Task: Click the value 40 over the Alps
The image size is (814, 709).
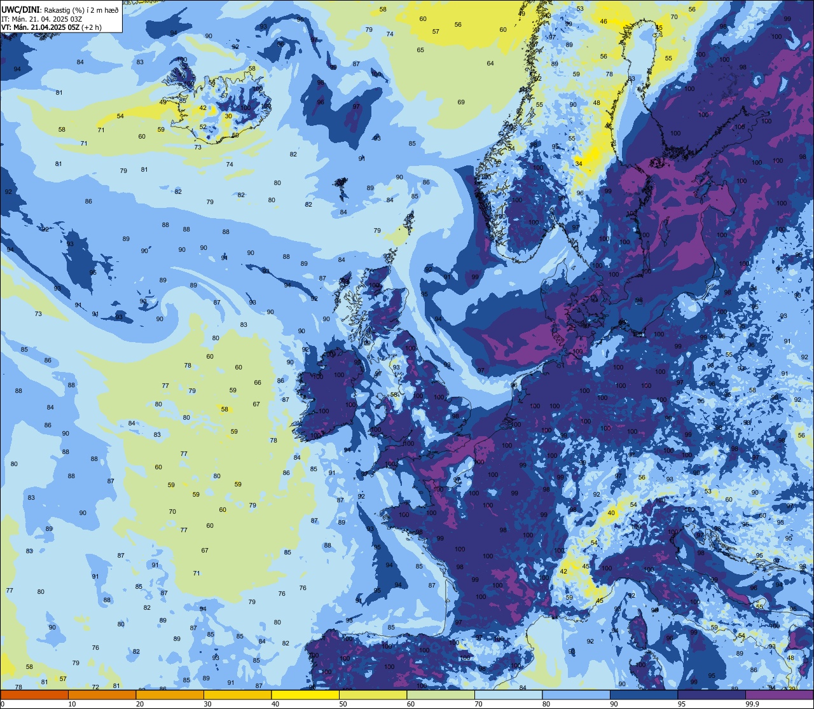Action: pyautogui.click(x=611, y=513)
